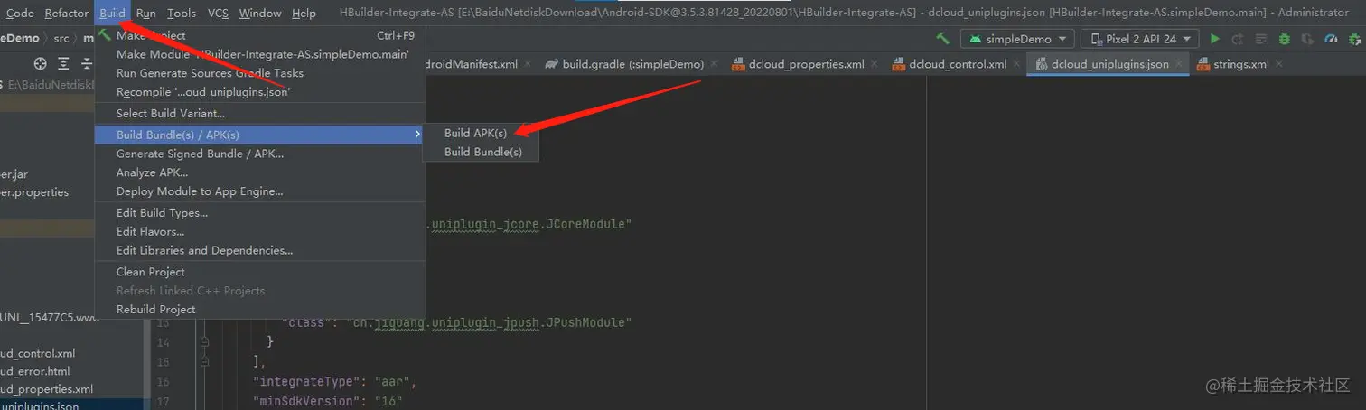Open the Profiler gauge icon
This screenshot has height=410, width=1366.
[1331, 39]
